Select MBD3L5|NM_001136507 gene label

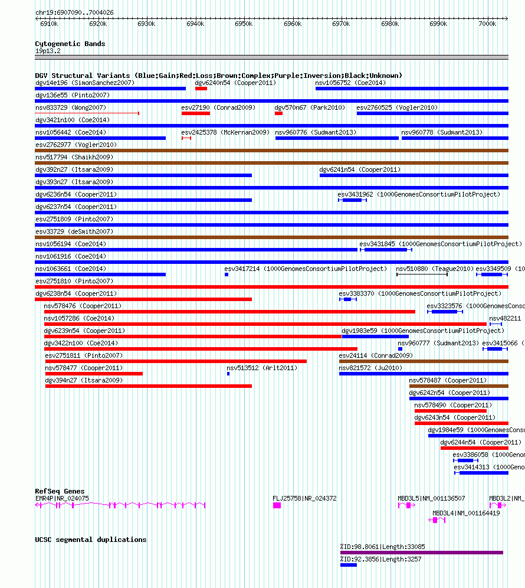(x=431, y=498)
